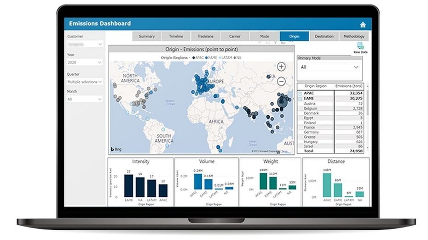Viewport: 428px width, 240px height.
Task: Collapse the EAME region row
Action: [x=301, y=98]
